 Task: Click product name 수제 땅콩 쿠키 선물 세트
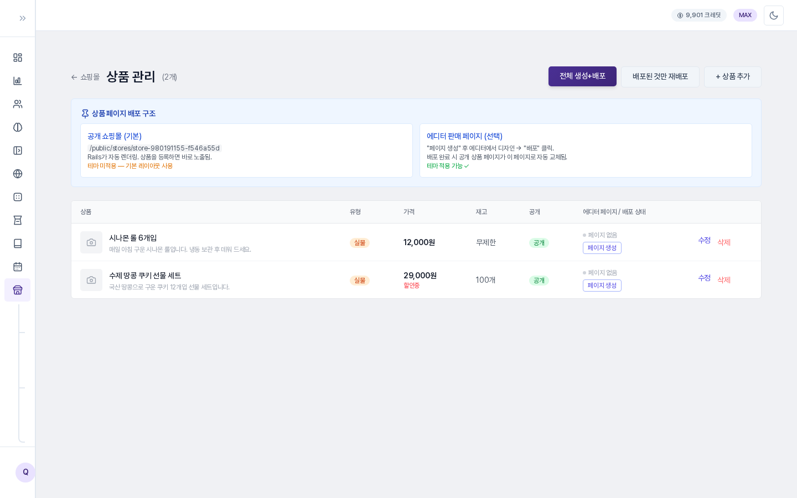pos(145,276)
